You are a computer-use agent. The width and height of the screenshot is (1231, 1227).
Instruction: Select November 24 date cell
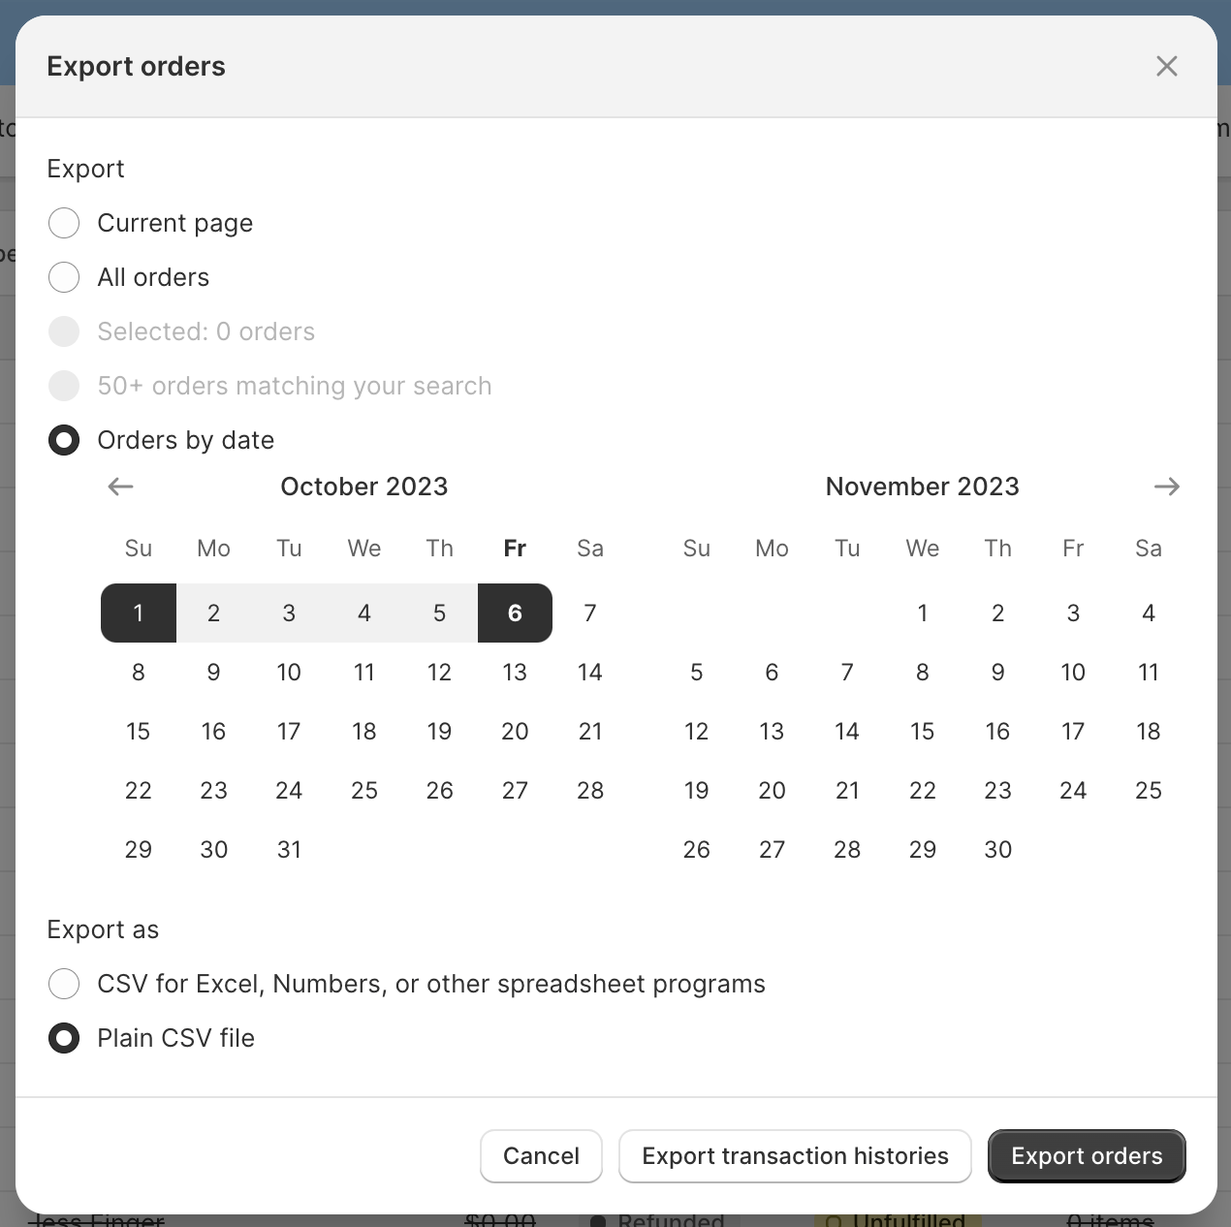click(x=1073, y=790)
